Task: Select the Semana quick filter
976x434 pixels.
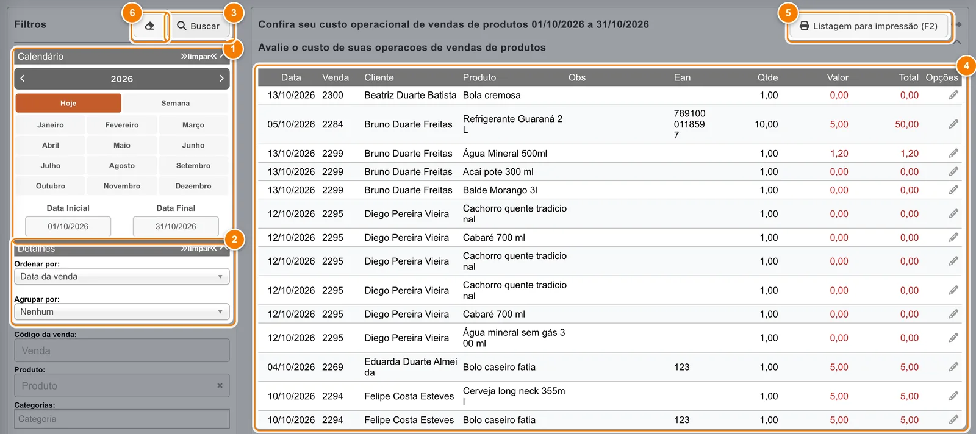Action: (176, 103)
